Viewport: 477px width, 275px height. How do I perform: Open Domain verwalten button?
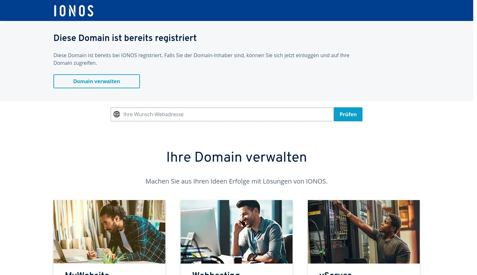(x=97, y=81)
